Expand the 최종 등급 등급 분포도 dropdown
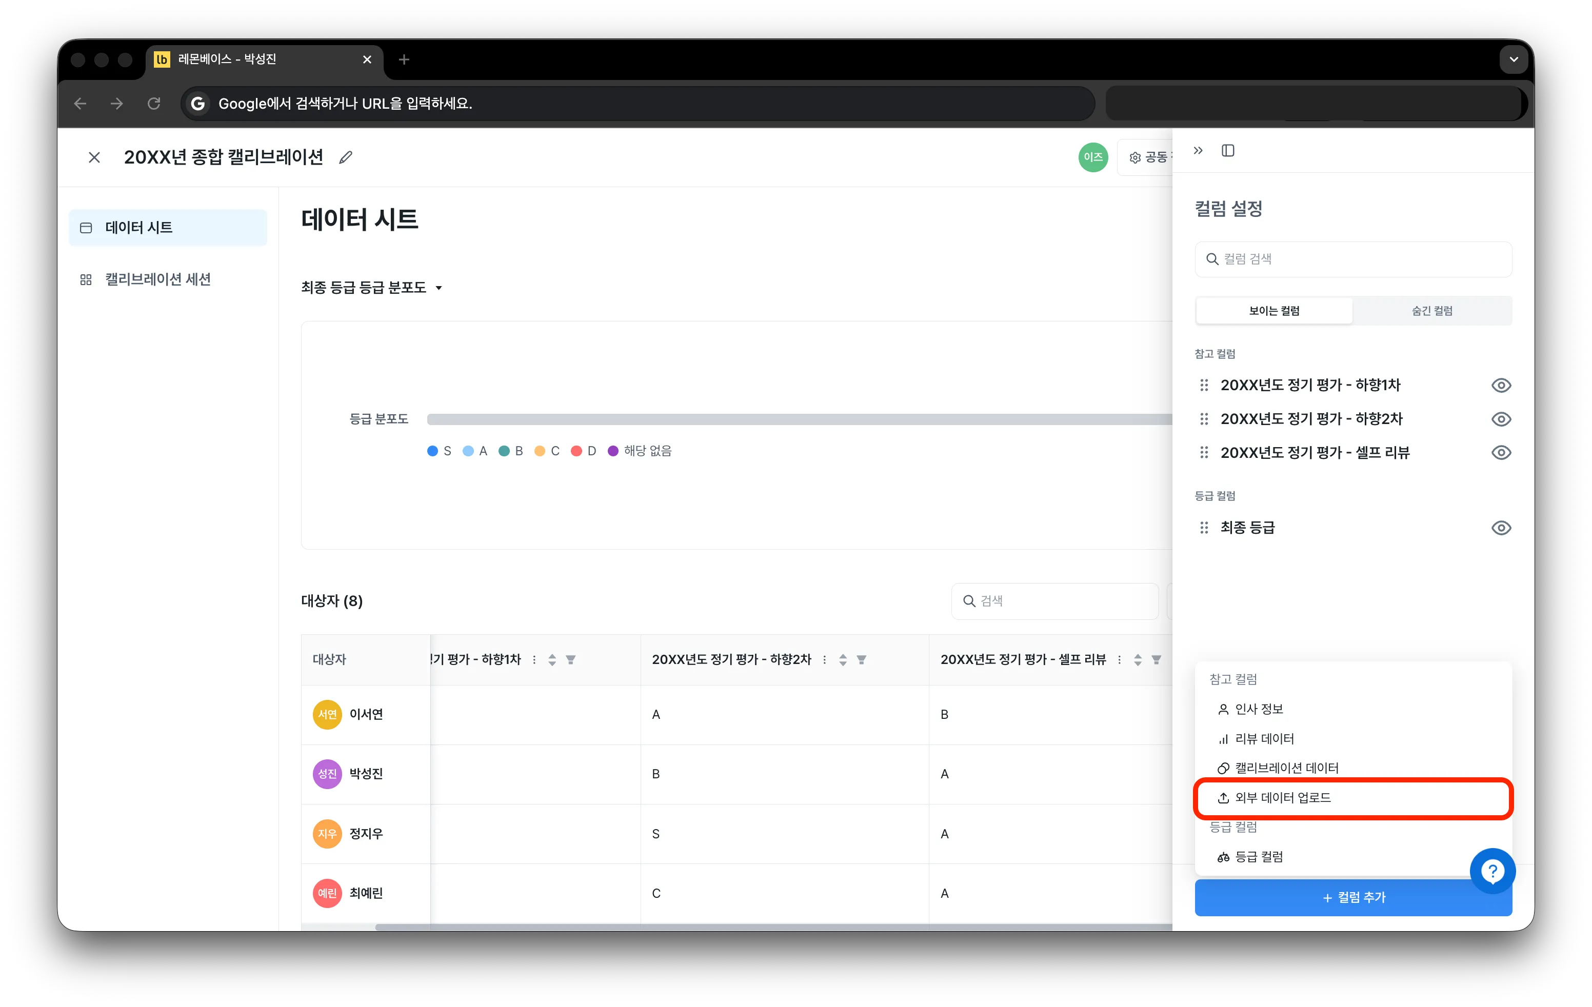 coord(371,288)
